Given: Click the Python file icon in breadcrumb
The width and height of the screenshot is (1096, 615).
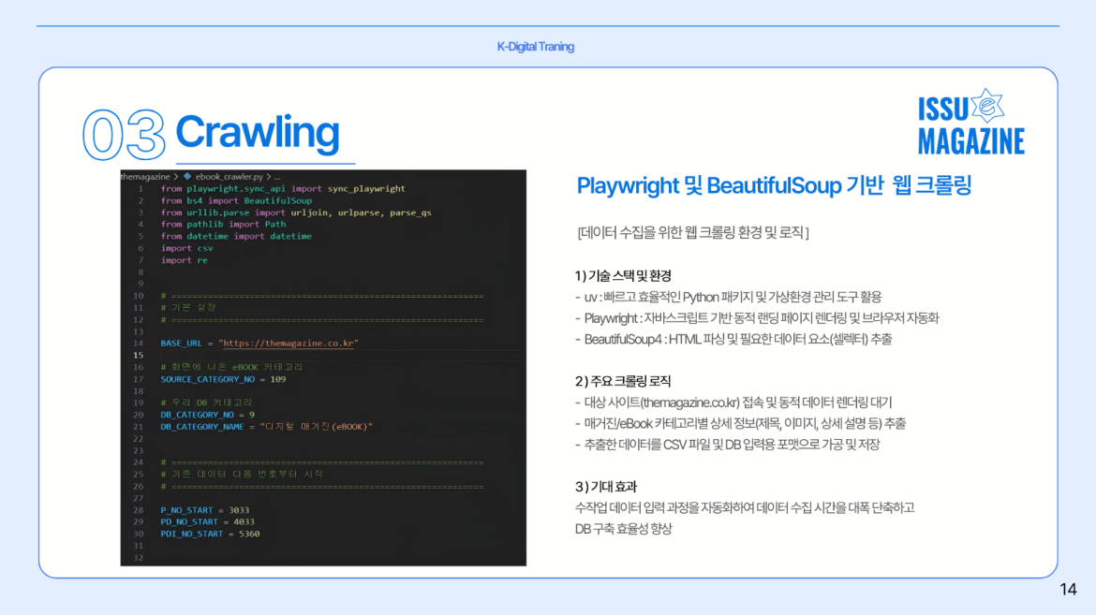Looking at the screenshot, I should [187, 177].
